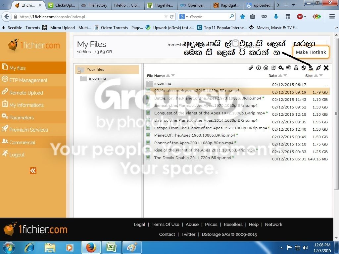Switch to the HugeFile... tab
Screen dimensions: 339x254
160,5
